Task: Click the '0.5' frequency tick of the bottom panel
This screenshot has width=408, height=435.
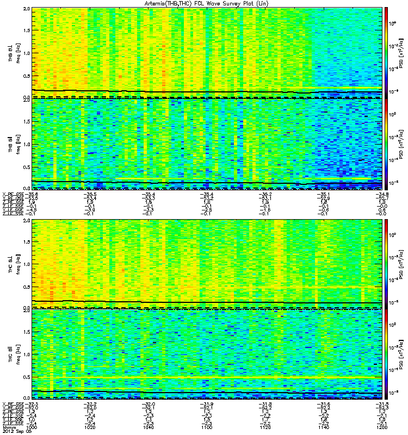Action: click(x=27, y=377)
